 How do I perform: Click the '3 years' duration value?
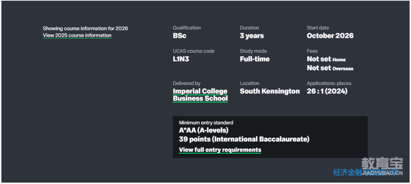[x=252, y=36]
